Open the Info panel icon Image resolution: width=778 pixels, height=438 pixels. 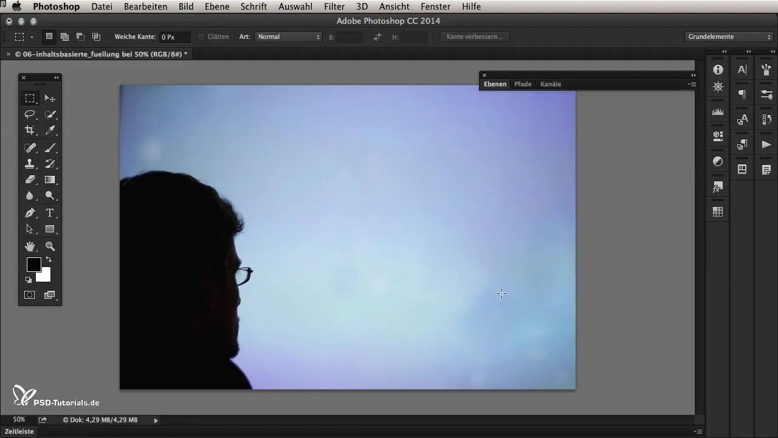718,70
